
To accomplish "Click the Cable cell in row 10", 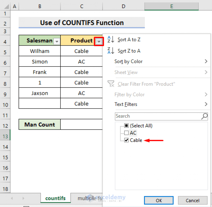I will click(81, 104).
